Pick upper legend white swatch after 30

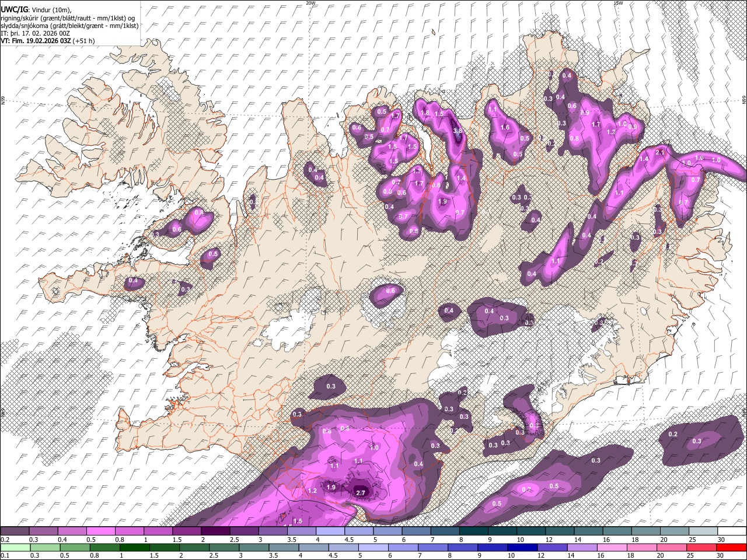point(731,531)
